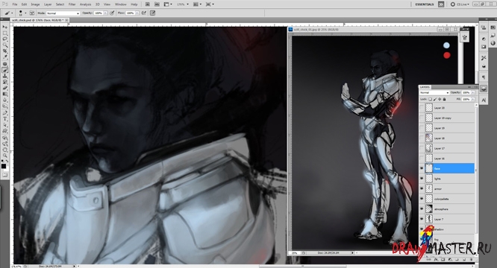This screenshot has width=497, height=268.
Task: Launch Bridge from application bar
Action: pos(148,4)
